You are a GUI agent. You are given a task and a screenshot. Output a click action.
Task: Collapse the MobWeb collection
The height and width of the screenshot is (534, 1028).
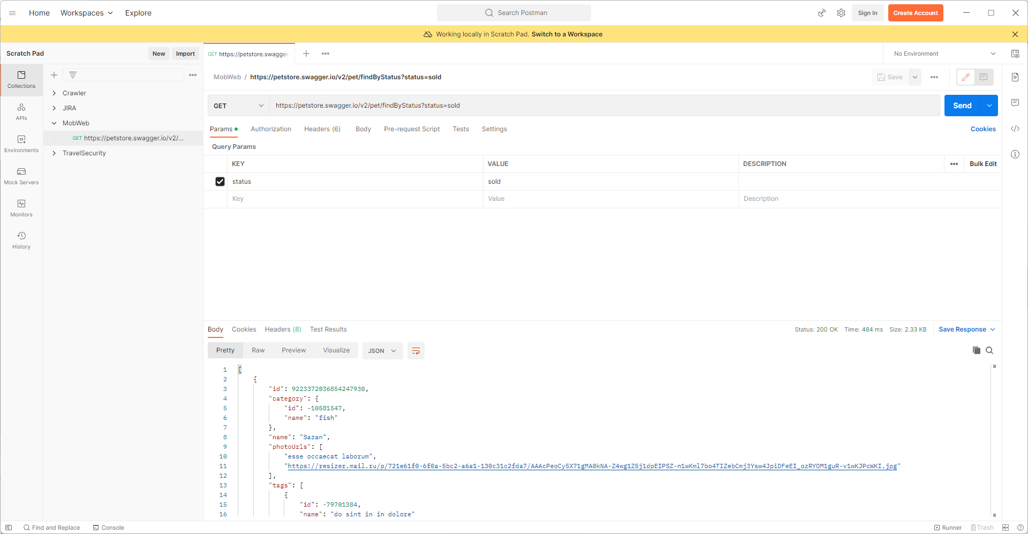[54, 123]
